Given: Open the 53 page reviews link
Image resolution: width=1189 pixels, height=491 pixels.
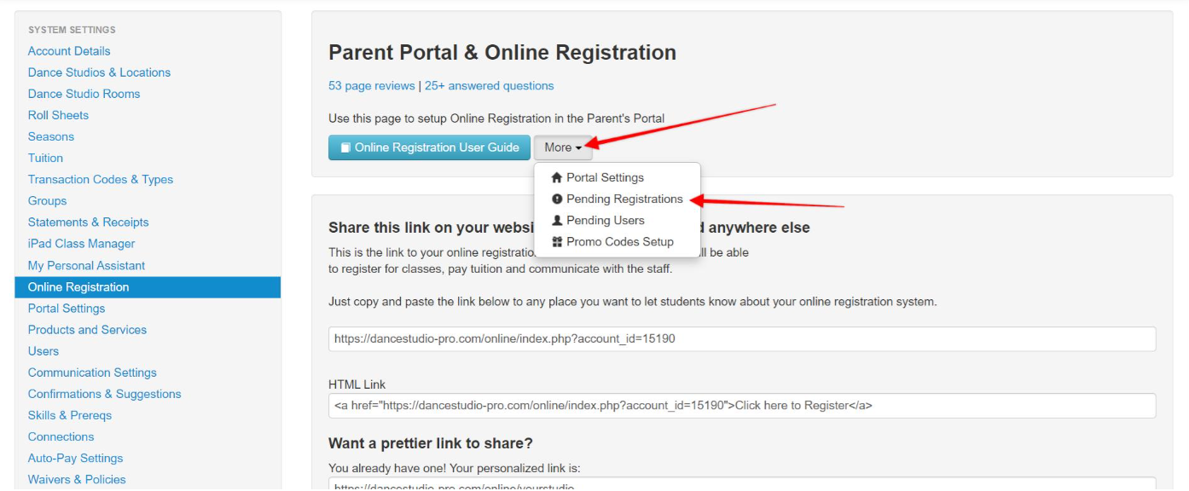Looking at the screenshot, I should pyautogui.click(x=372, y=86).
